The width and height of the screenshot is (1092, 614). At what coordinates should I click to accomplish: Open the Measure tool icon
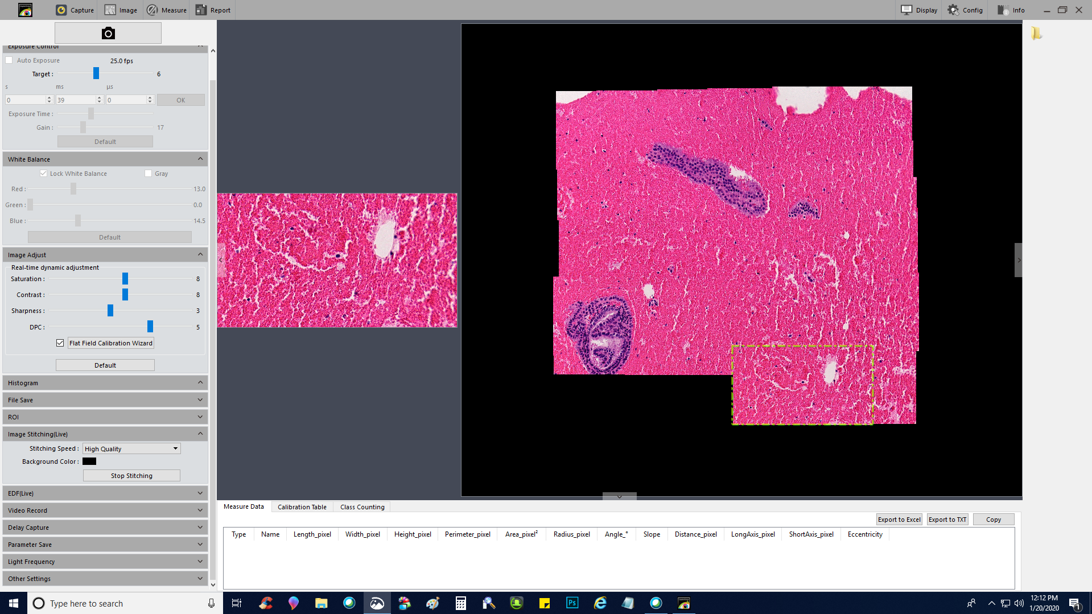pos(152,10)
